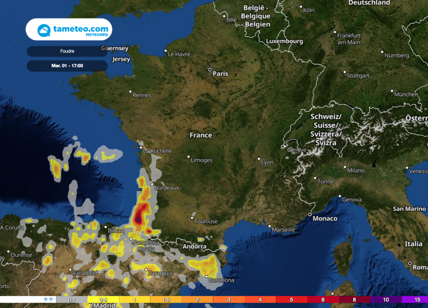The image size is (428, 308).
Task: Select the 0.5 value on the legend scale
Action: coord(103,300)
